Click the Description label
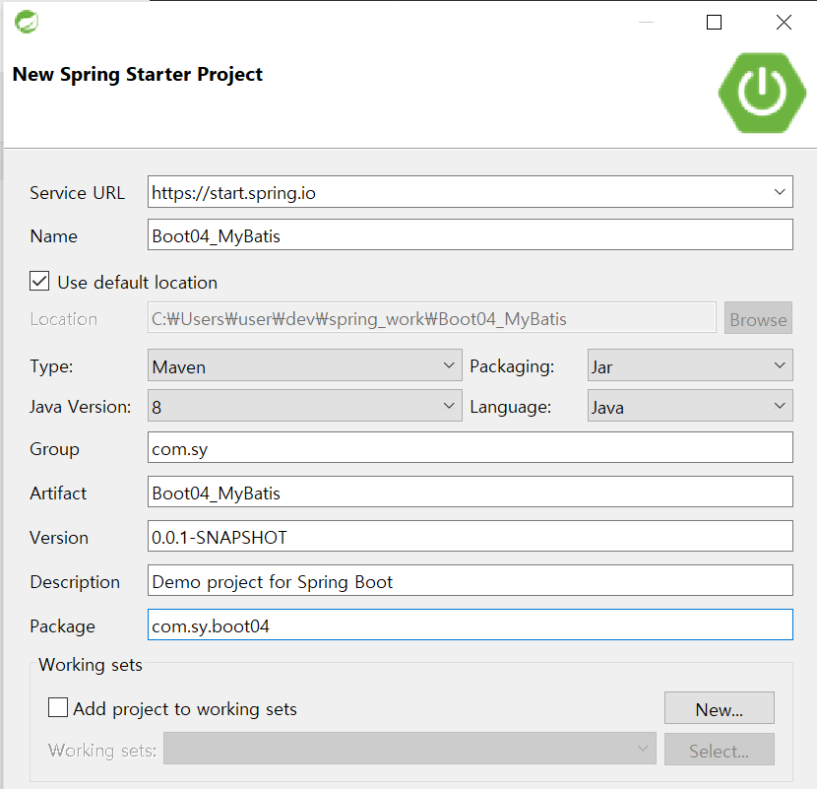 point(75,582)
